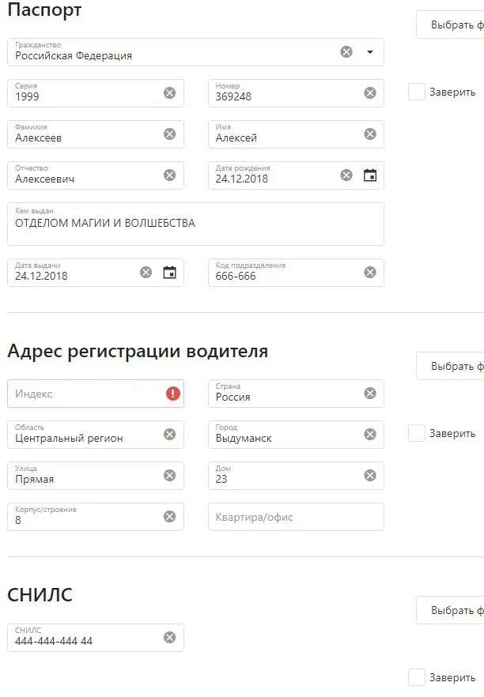Click the Кем выдан text area
The width and height of the screenshot is (484, 697).
[195, 224]
